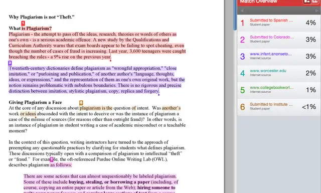Click purple match flag 3 before Twentieth-century paragraph
The height and width of the screenshot is (193, 321).
10,63
